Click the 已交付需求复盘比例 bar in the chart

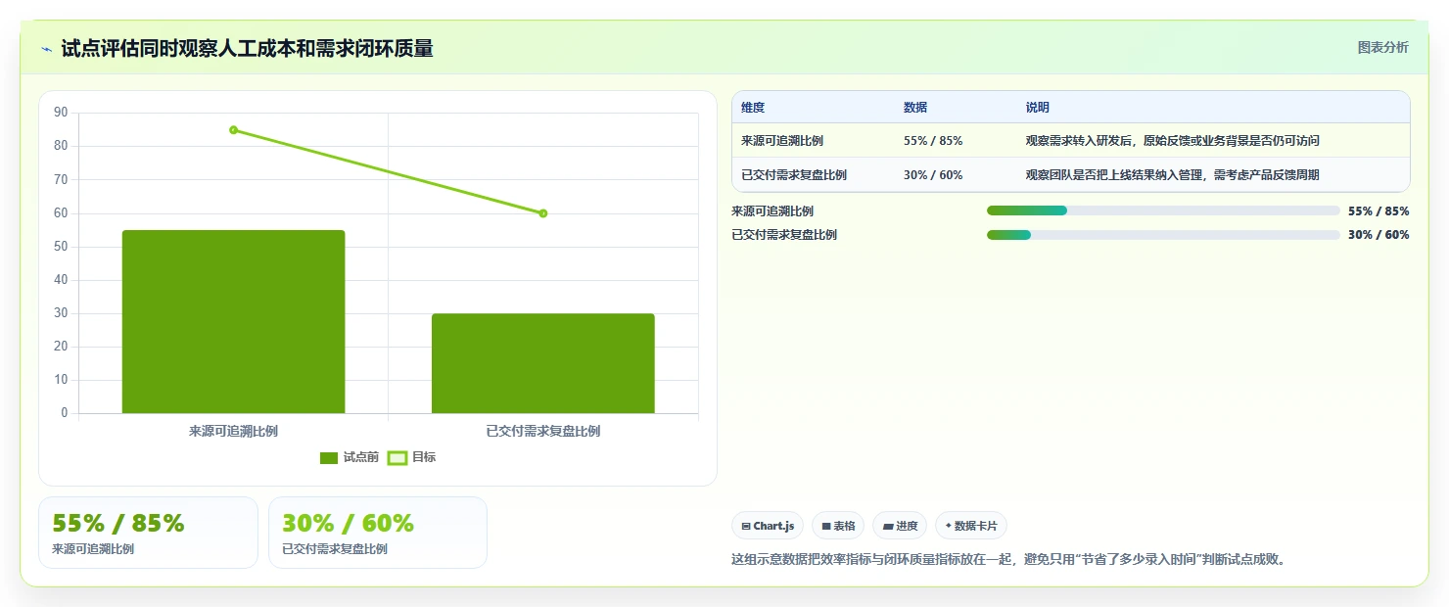(x=542, y=363)
